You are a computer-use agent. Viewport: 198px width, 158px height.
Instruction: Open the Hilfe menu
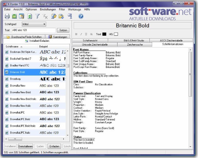(x=87, y=9)
